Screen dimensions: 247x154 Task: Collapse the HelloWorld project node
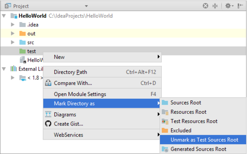point(4,16)
